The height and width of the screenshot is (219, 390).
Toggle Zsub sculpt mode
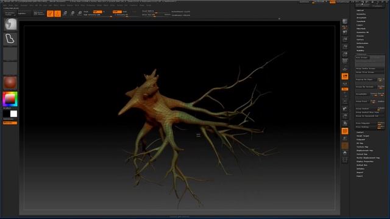point(125,12)
